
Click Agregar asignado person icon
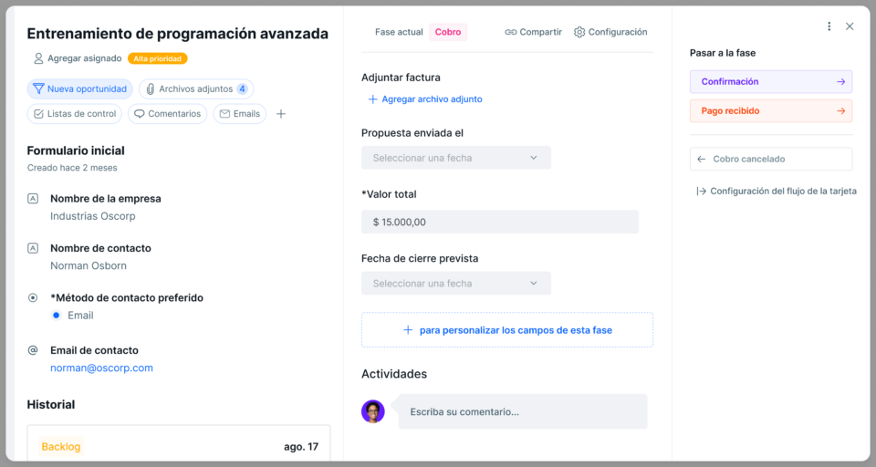38,58
